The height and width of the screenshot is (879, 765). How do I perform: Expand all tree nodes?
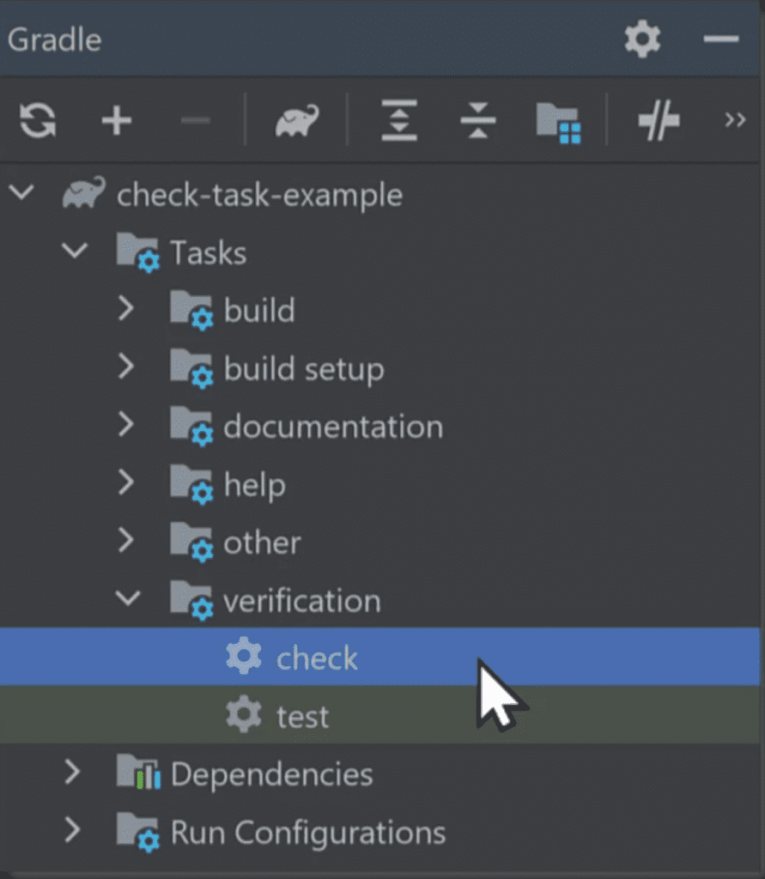coord(399,120)
